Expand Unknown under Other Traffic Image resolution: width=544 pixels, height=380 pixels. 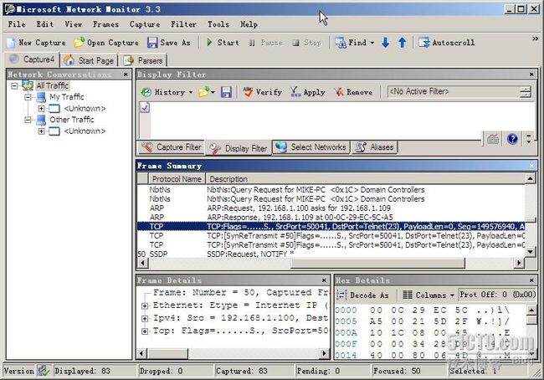pyautogui.click(x=41, y=131)
